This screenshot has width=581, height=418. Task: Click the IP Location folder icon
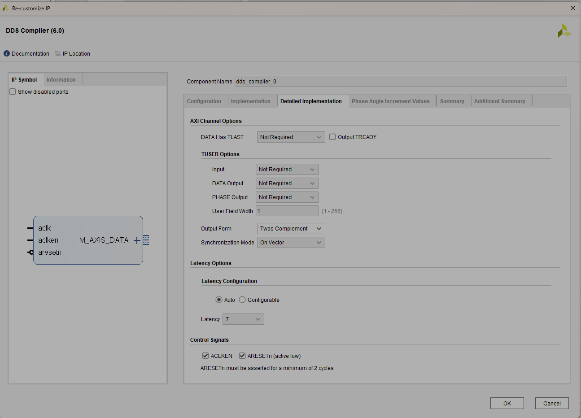pyautogui.click(x=58, y=53)
